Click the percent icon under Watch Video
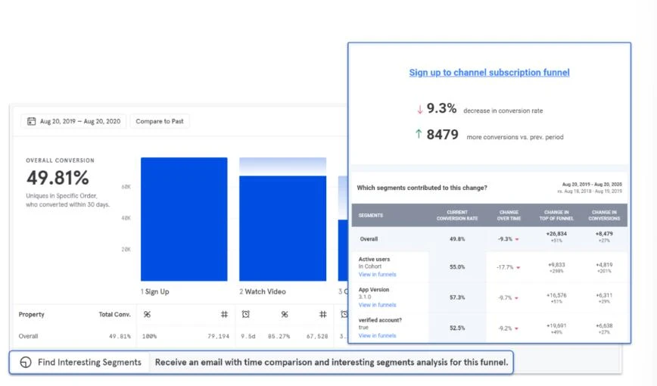This screenshot has width=657, height=386. click(285, 314)
